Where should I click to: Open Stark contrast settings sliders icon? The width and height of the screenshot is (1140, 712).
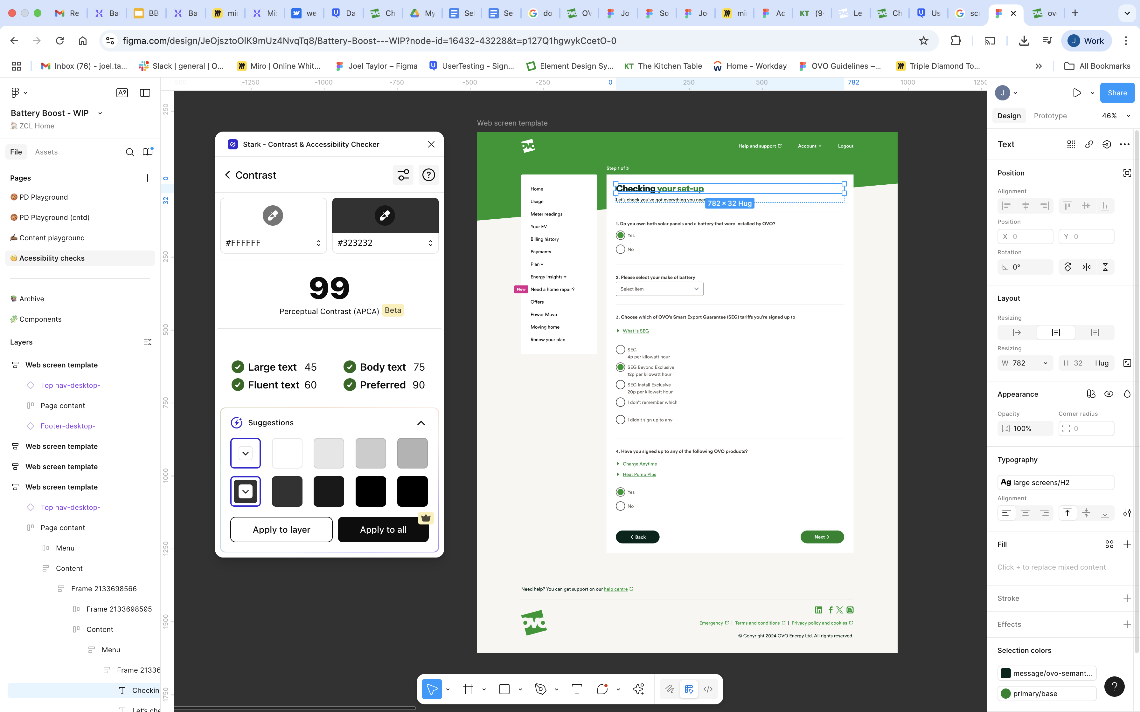[403, 175]
